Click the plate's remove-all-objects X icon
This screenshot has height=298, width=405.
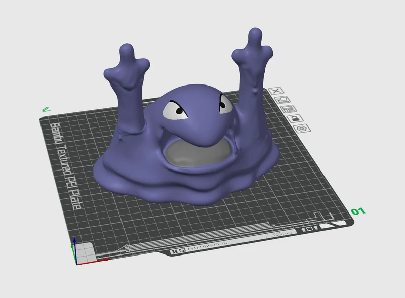pyautogui.click(x=276, y=91)
